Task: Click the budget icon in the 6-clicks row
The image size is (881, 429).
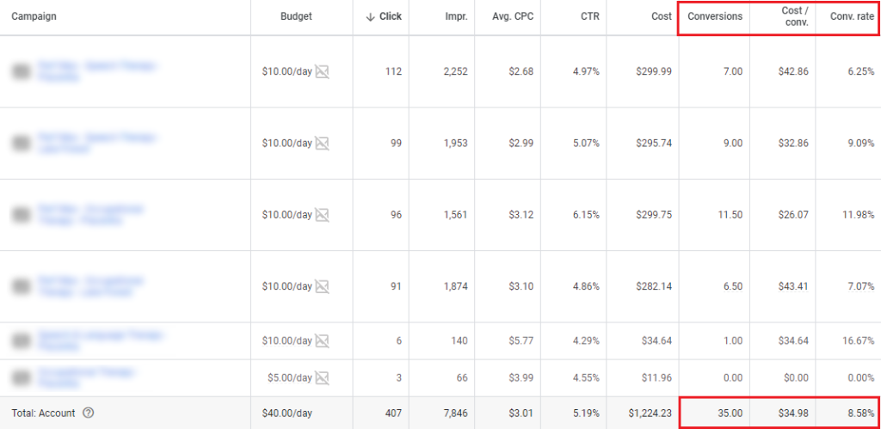Action: click(x=323, y=340)
